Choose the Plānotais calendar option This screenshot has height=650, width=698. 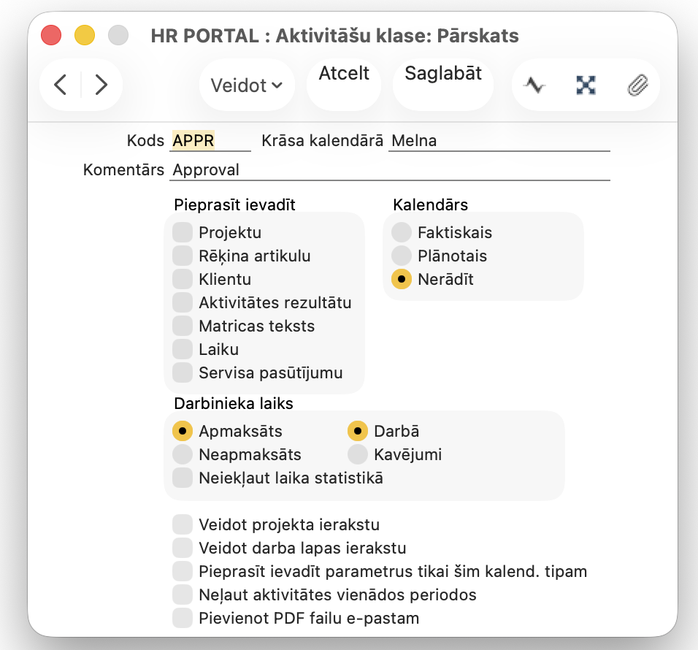point(402,256)
